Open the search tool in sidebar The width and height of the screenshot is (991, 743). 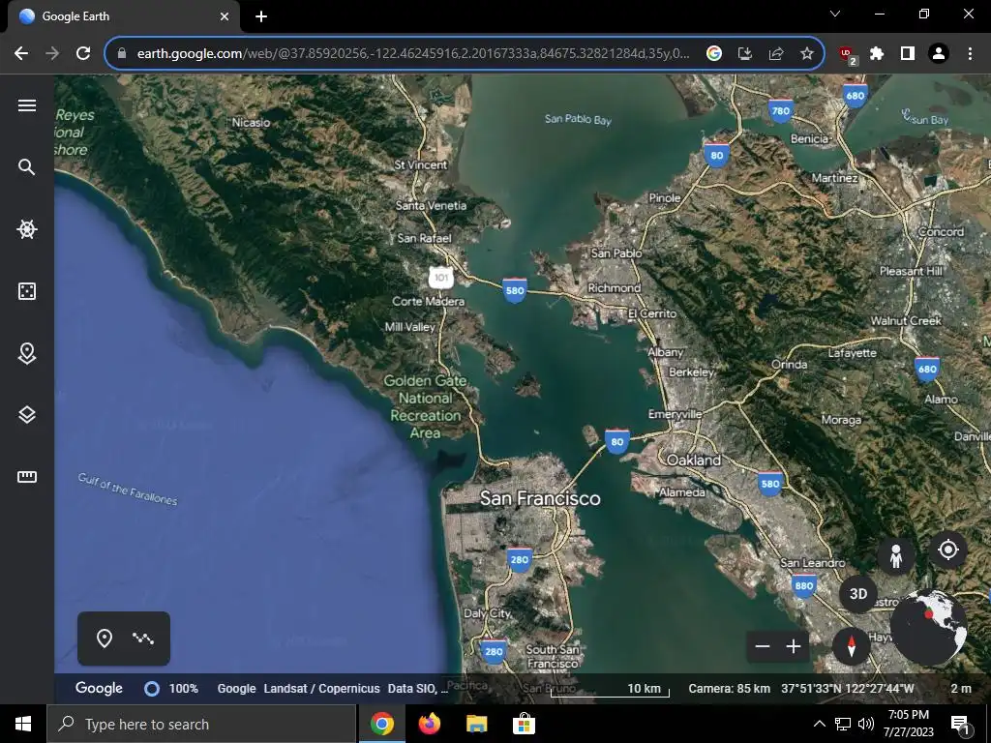point(26,166)
